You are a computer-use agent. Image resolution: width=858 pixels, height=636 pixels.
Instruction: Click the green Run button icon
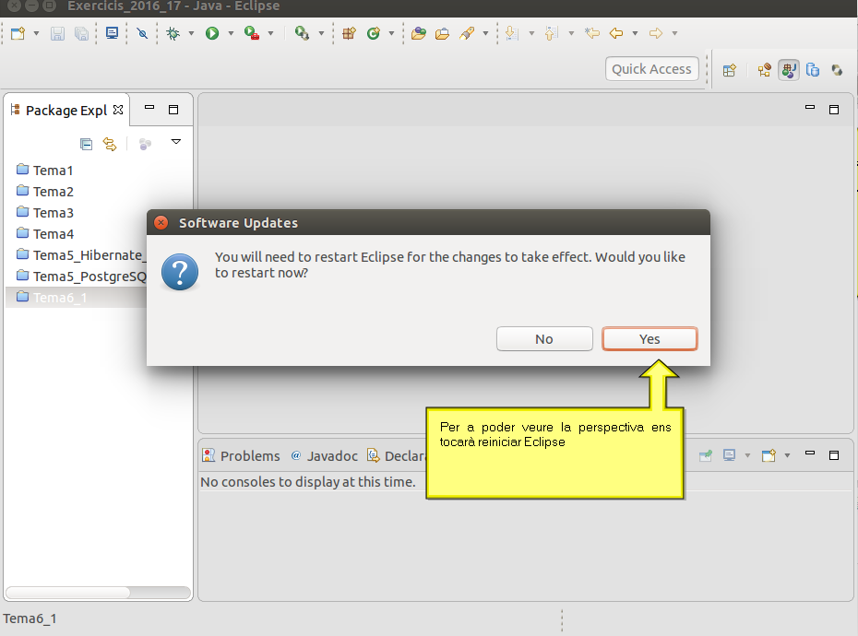(x=212, y=33)
